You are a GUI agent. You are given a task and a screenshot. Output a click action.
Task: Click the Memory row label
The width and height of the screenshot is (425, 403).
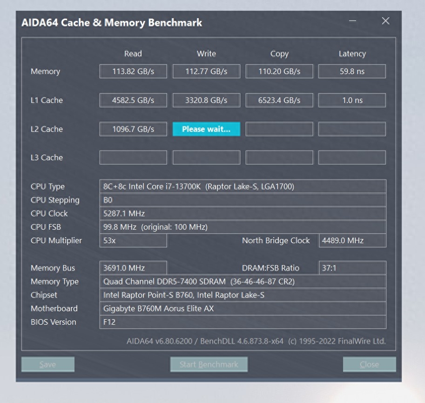(x=45, y=72)
